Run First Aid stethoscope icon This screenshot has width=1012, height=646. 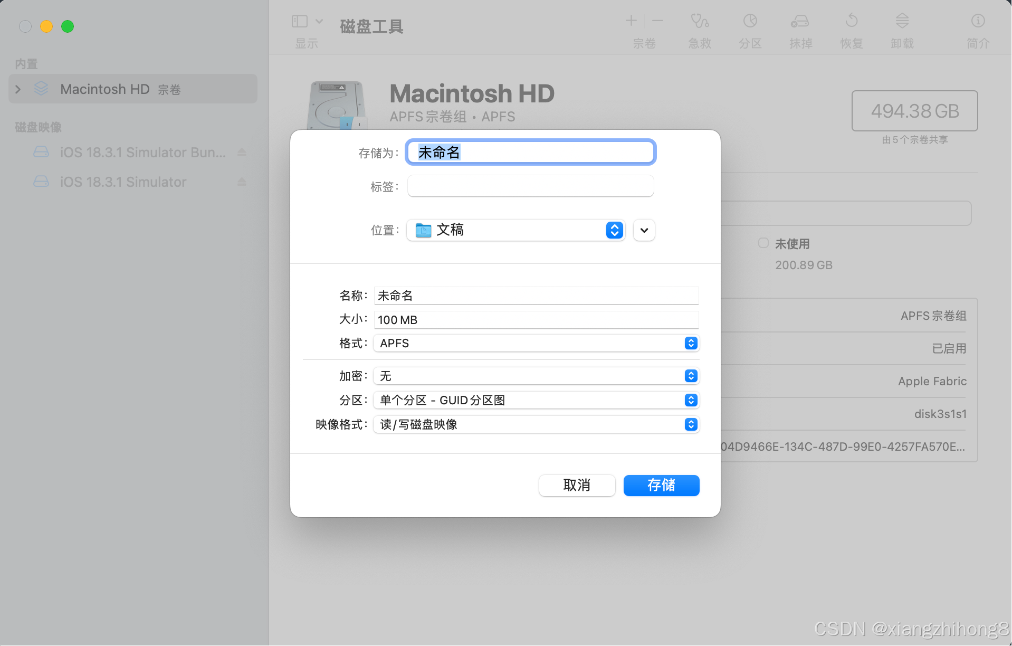click(x=700, y=21)
